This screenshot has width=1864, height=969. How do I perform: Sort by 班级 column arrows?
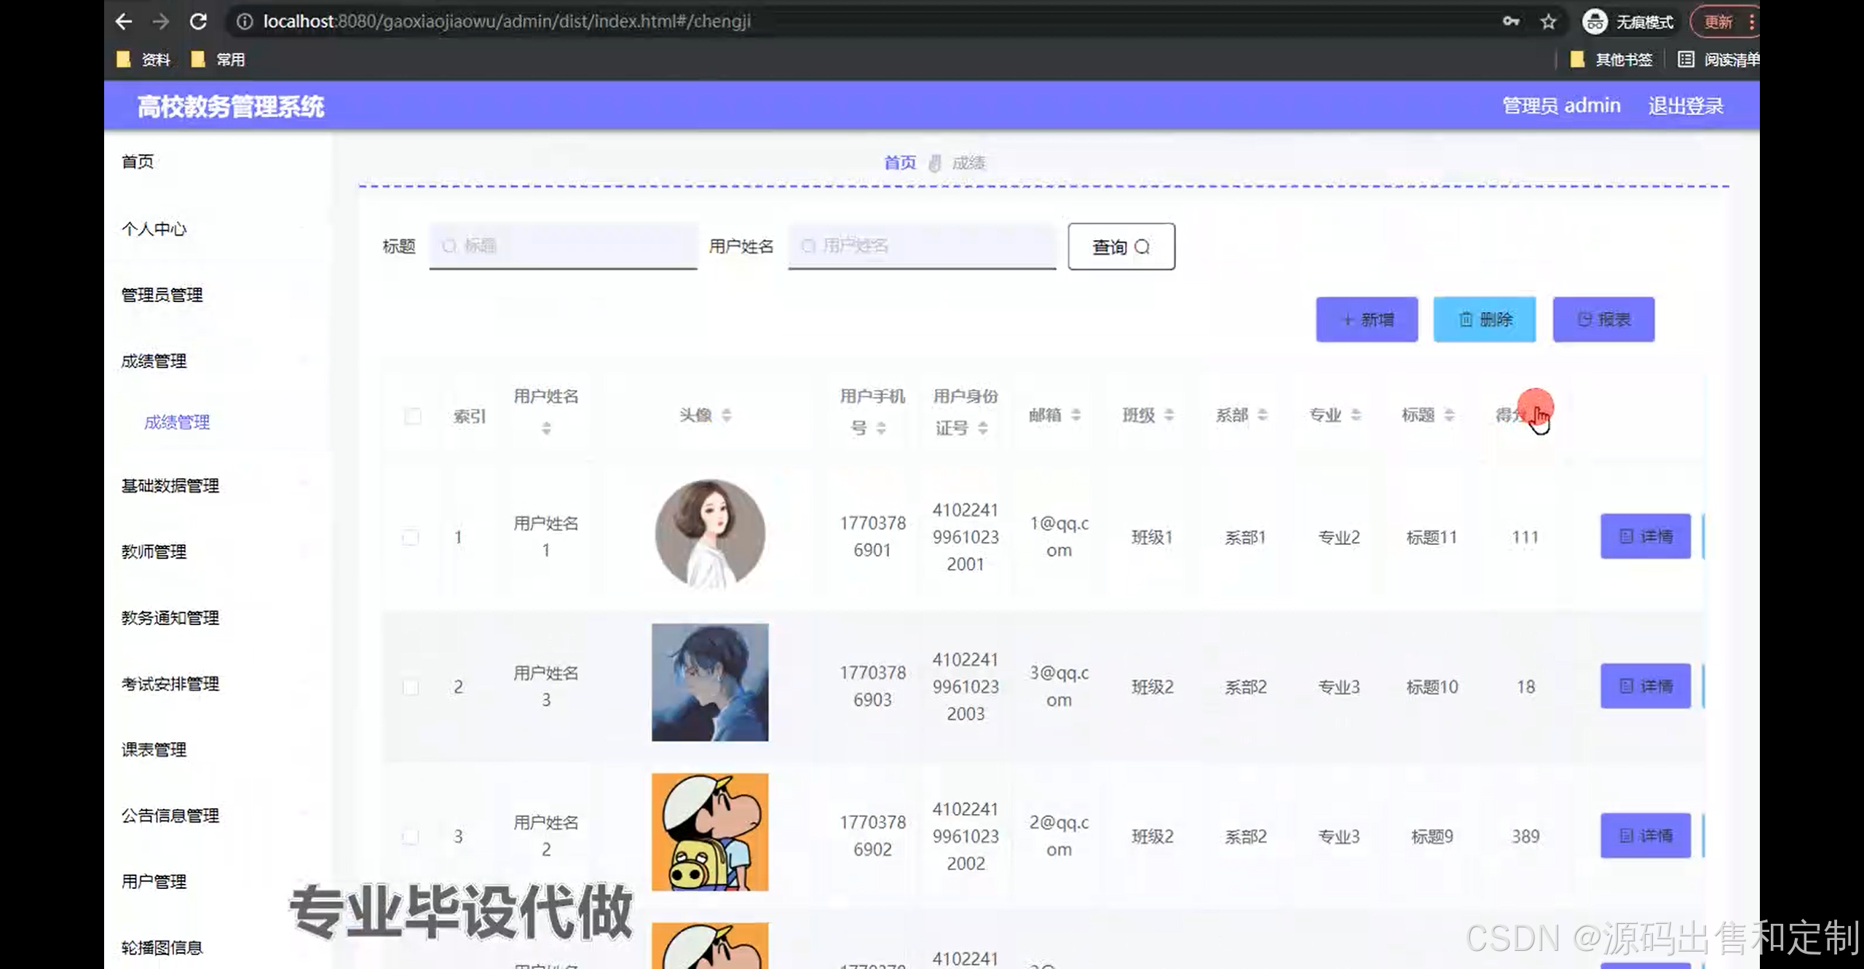point(1169,415)
